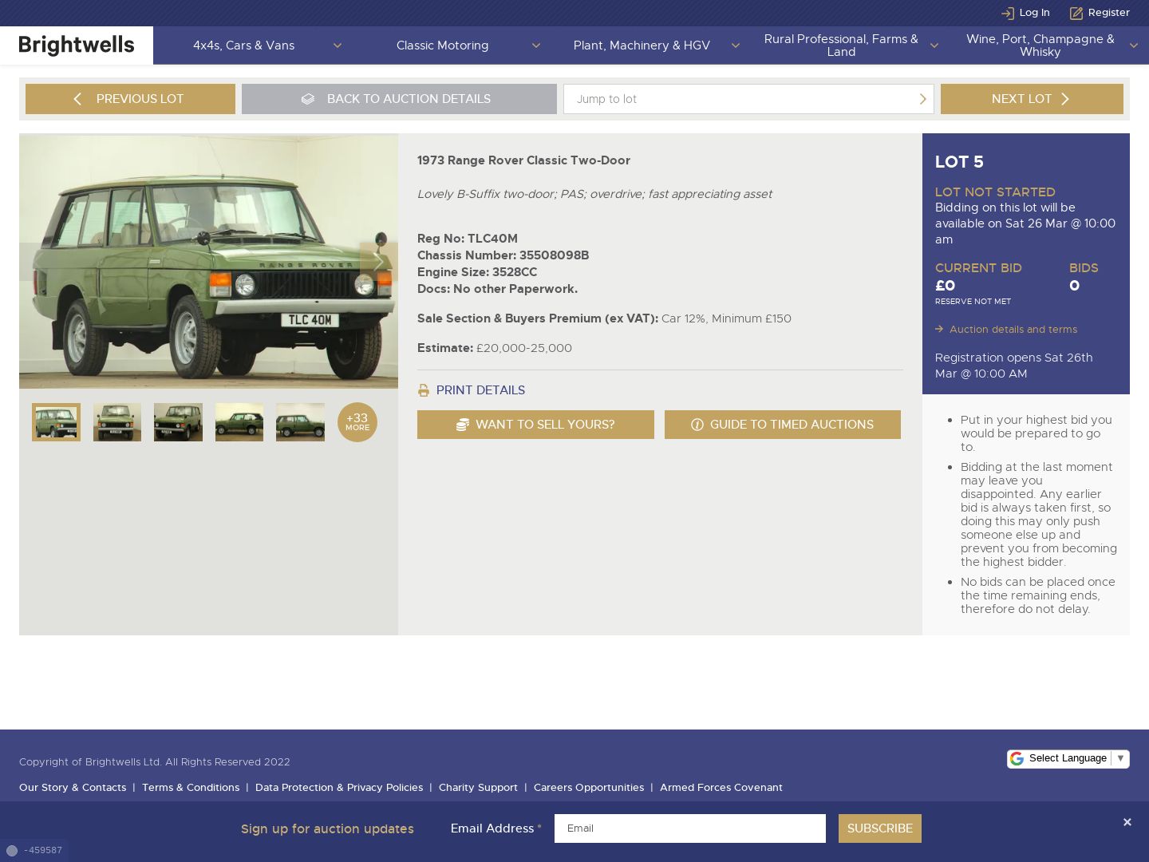Open Our Story & Contacts link

73,788
